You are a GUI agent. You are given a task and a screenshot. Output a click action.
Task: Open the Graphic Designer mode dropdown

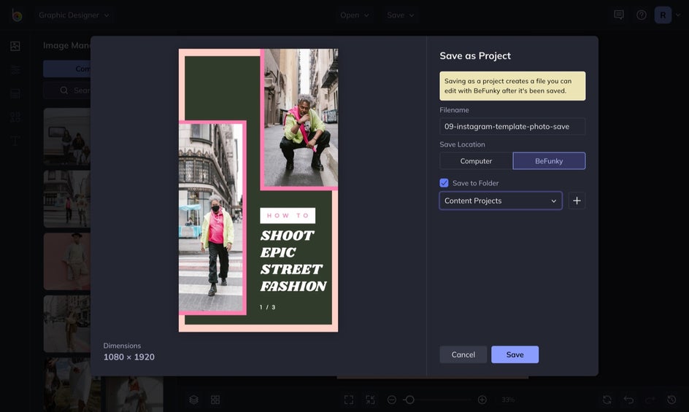(74, 15)
